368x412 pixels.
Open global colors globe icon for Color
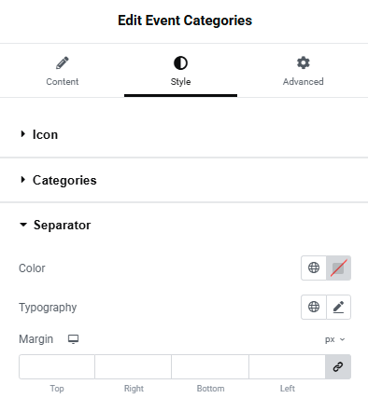[314, 268]
